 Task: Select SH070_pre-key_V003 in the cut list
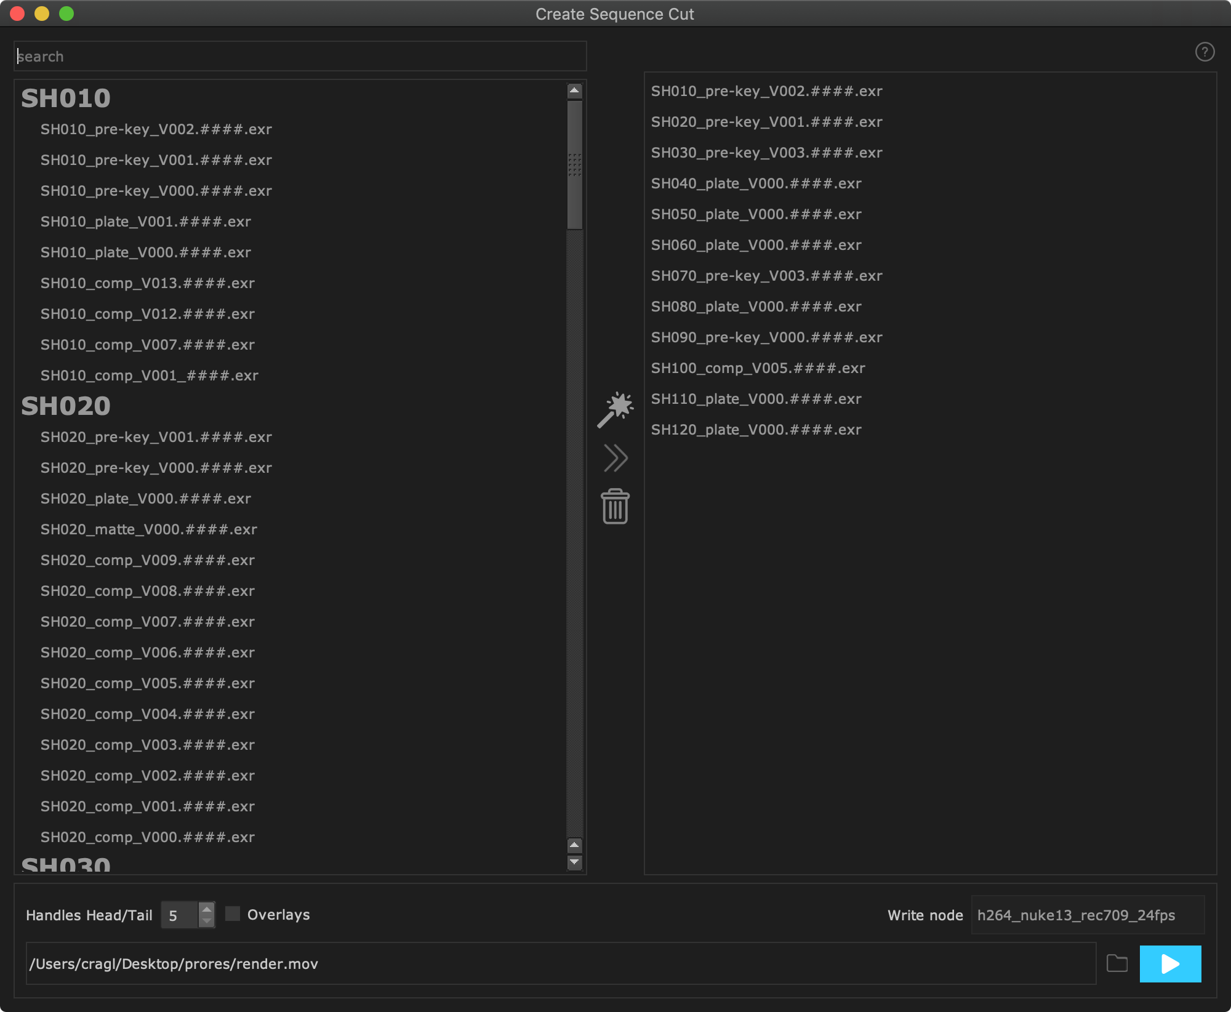coord(767,276)
